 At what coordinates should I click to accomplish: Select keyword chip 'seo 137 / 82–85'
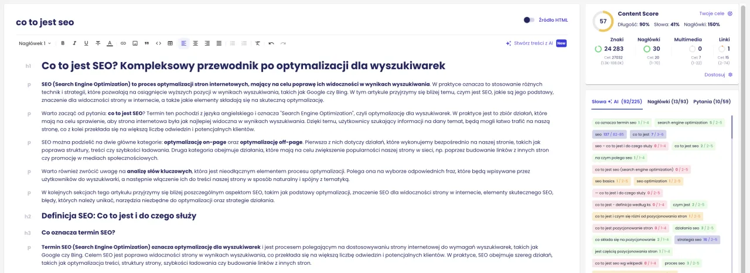click(609, 134)
